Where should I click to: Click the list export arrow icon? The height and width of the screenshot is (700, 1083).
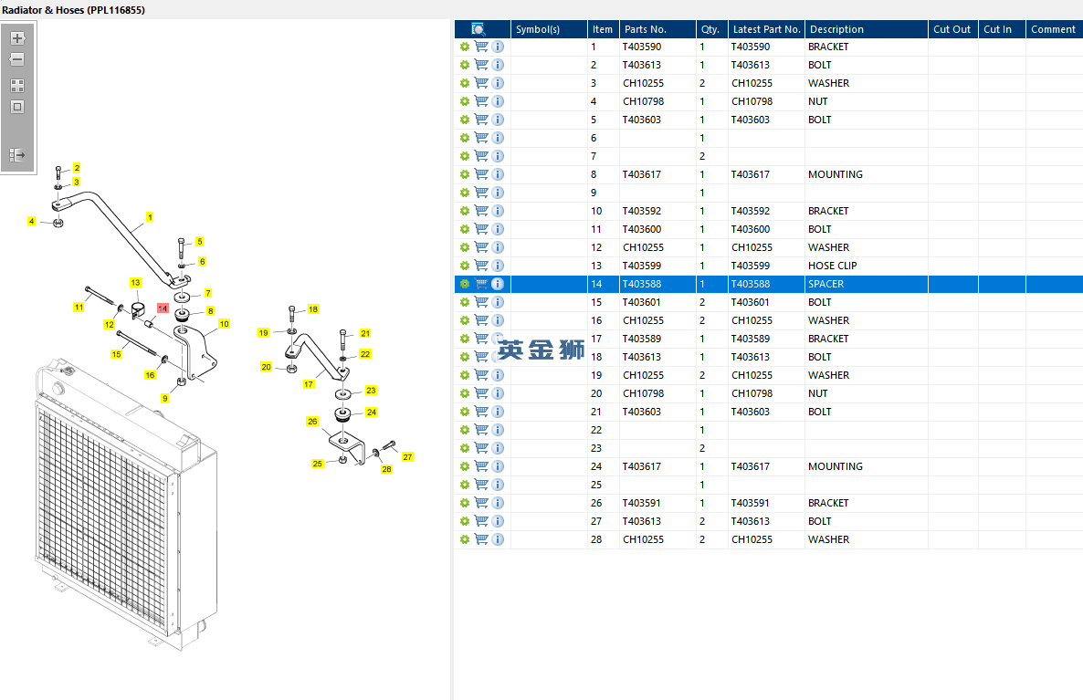click(x=17, y=155)
